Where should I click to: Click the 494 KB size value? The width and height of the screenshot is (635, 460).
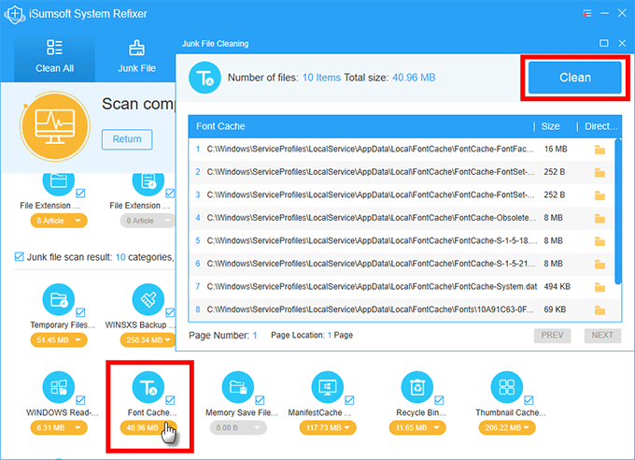pyautogui.click(x=557, y=287)
